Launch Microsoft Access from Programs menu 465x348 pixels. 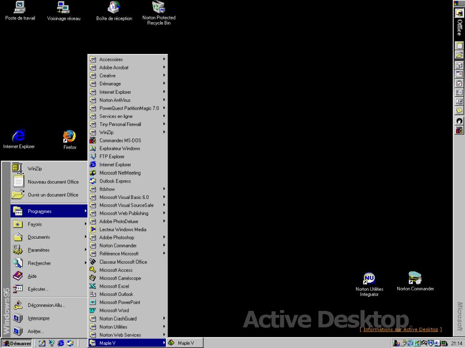pyautogui.click(x=128, y=270)
